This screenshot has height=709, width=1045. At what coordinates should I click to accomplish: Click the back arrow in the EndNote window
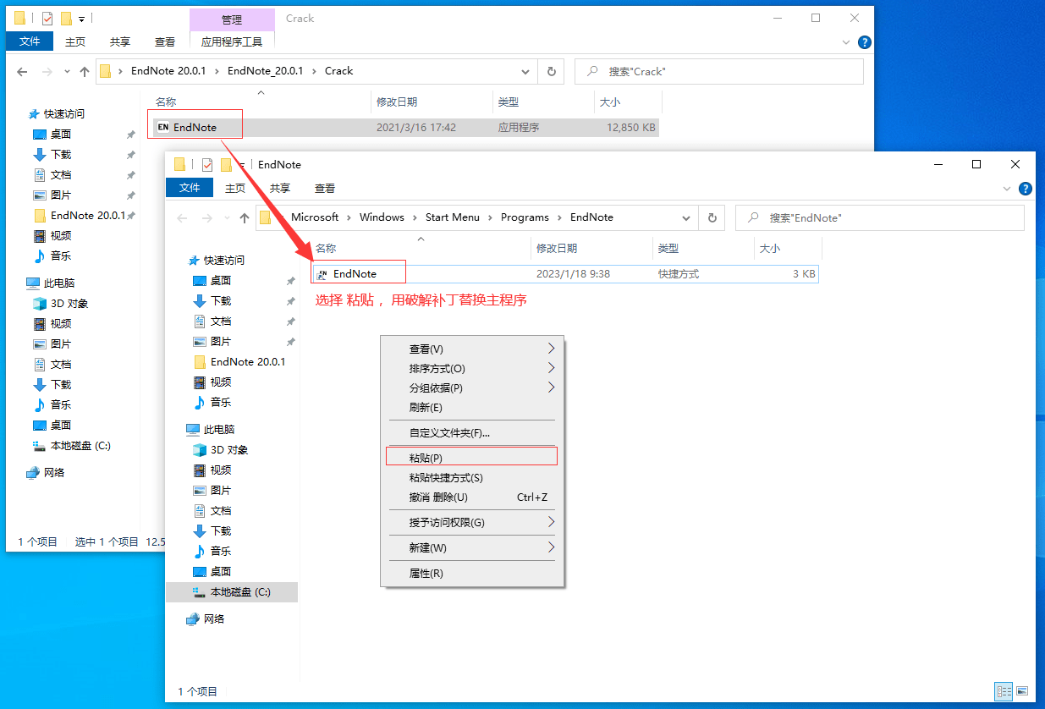[183, 218]
